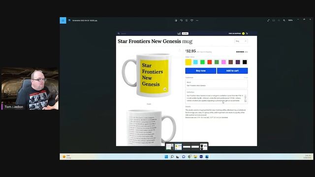Click the yellow circle icon beside cart
The height and width of the screenshot is (177, 315).
pyautogui.click(x=243, y=33)
